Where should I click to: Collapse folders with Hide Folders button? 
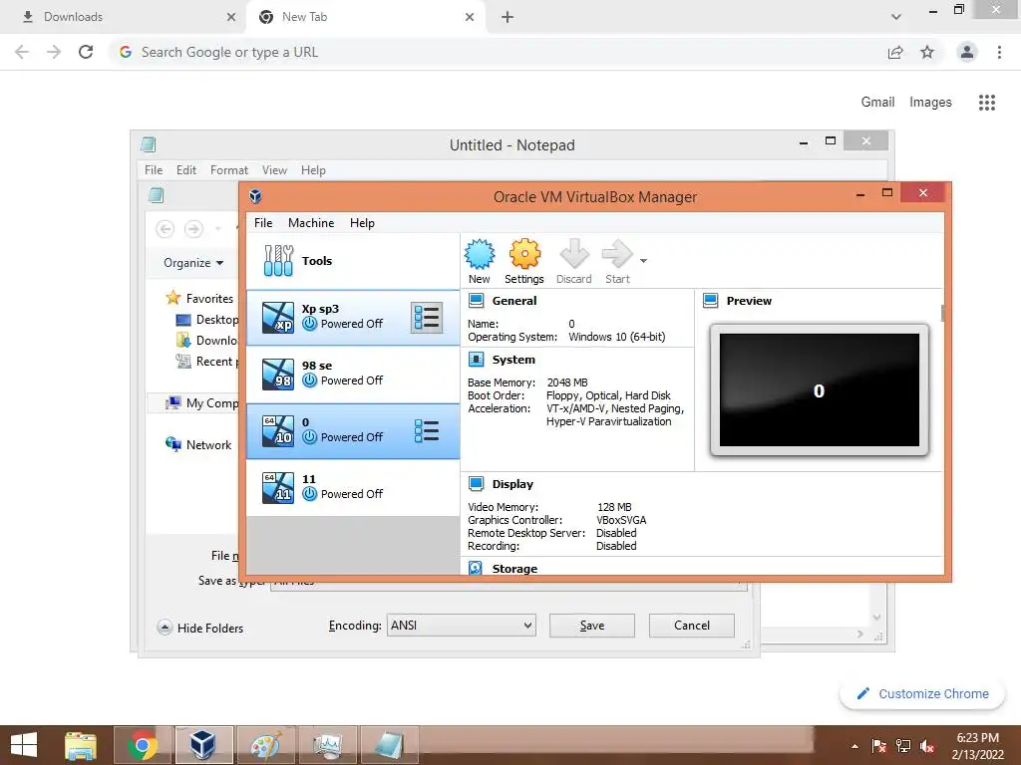click(x=200, y=628)
